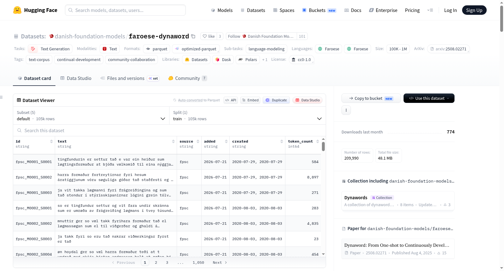Image resolution: width=504 pixels, height=271 pixels.
Task: Open the arxiv:2508.02271 paper tag
Action: point(449,49)
